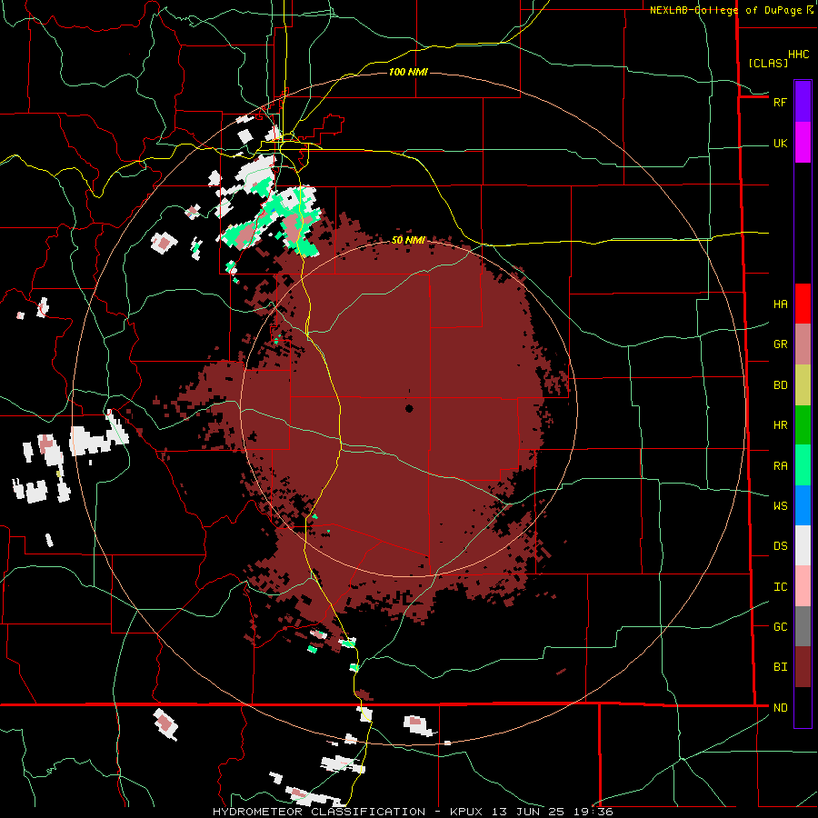Click the BD yellow legend swatch

tap(803, 385)
